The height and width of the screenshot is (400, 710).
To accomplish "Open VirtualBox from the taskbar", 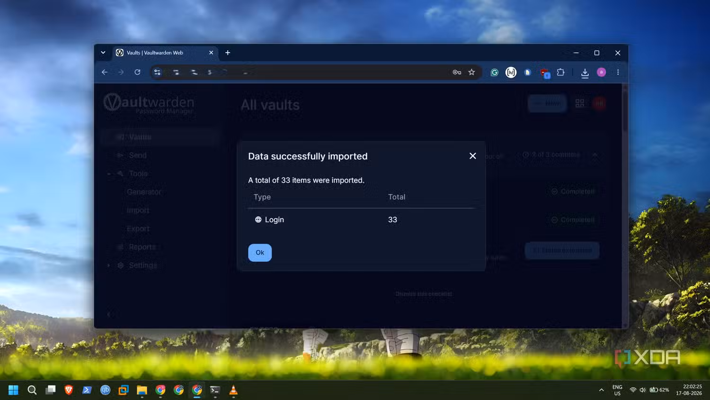I will click(124, 390).
